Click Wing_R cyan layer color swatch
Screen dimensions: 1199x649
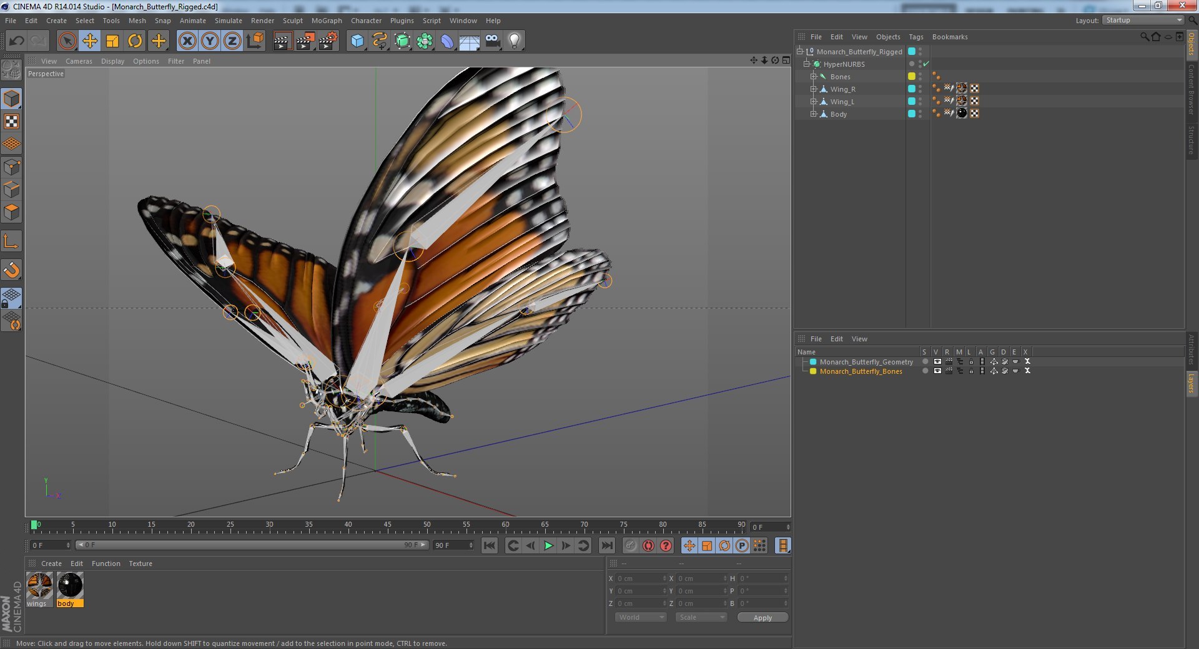[912, 89]
